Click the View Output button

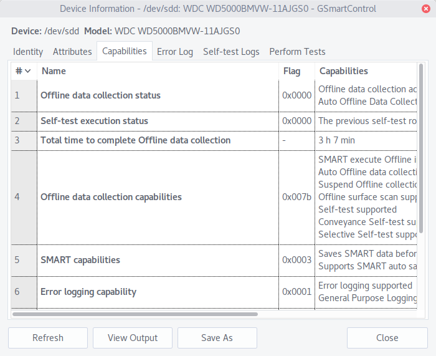(x=133, y=338)
